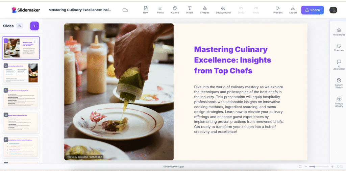Select slide 3 thumbnail
This screenshot has height=171, width=346.
point(21,97)
